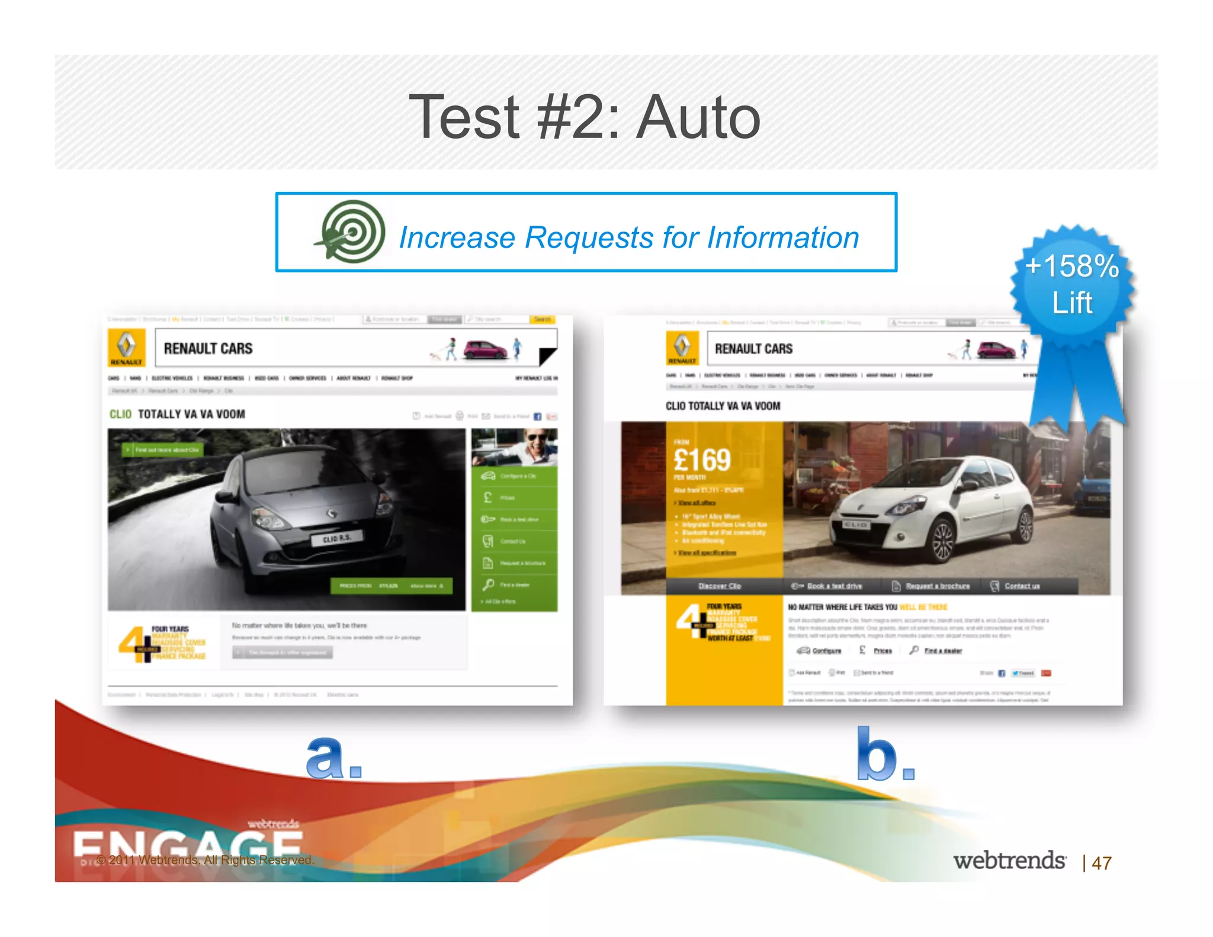Screen dimensions: 1213x937
Task: Click the Contact Us phone icon in page a sidebar
Action: 488,541
